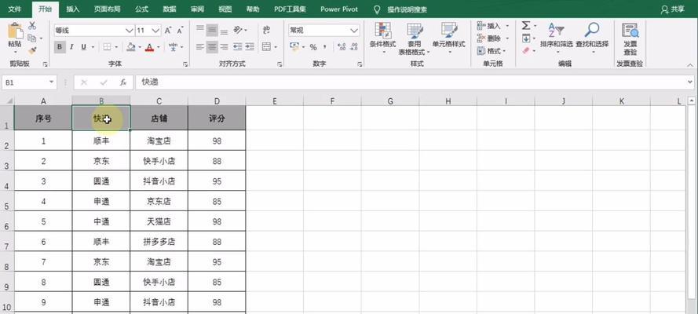This screenshot has width=698, height=314.
Task: Align text to the right
Action: (x=224, y=46)
